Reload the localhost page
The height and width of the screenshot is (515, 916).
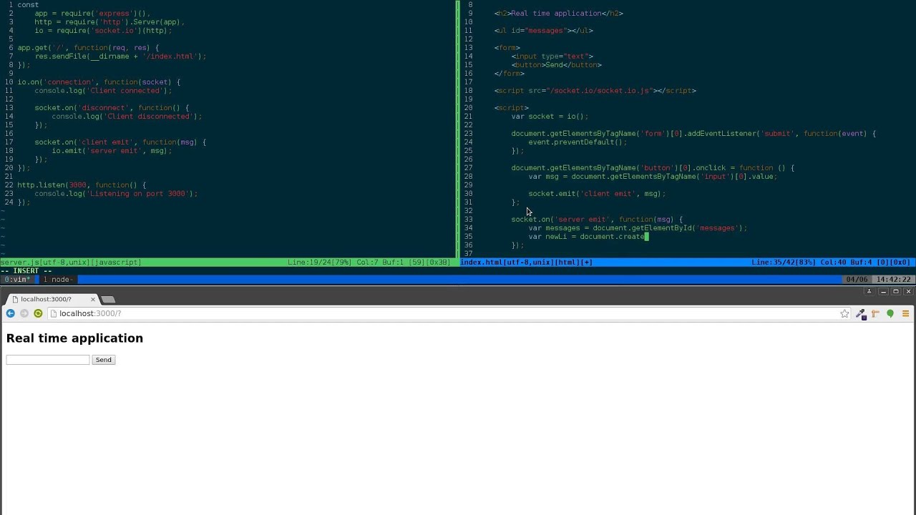point(38,313)
